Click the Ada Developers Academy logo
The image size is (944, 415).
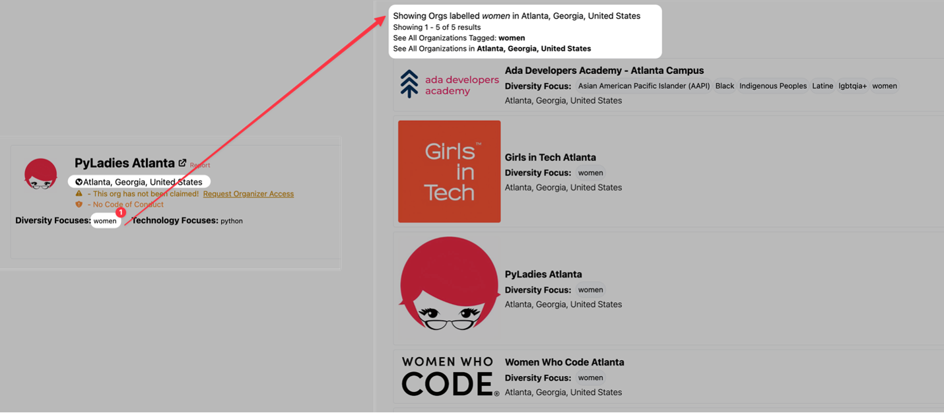(x=449, y=84)
